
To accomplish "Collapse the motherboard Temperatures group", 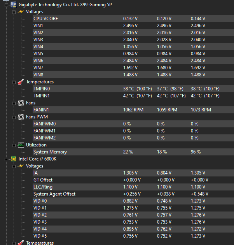I will [x=14, y=82].
